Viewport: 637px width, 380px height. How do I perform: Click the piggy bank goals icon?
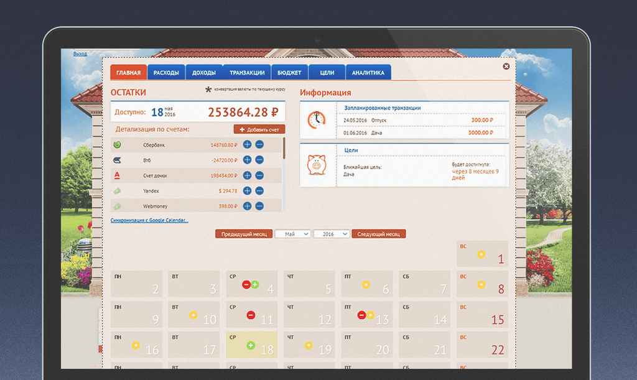317,165
